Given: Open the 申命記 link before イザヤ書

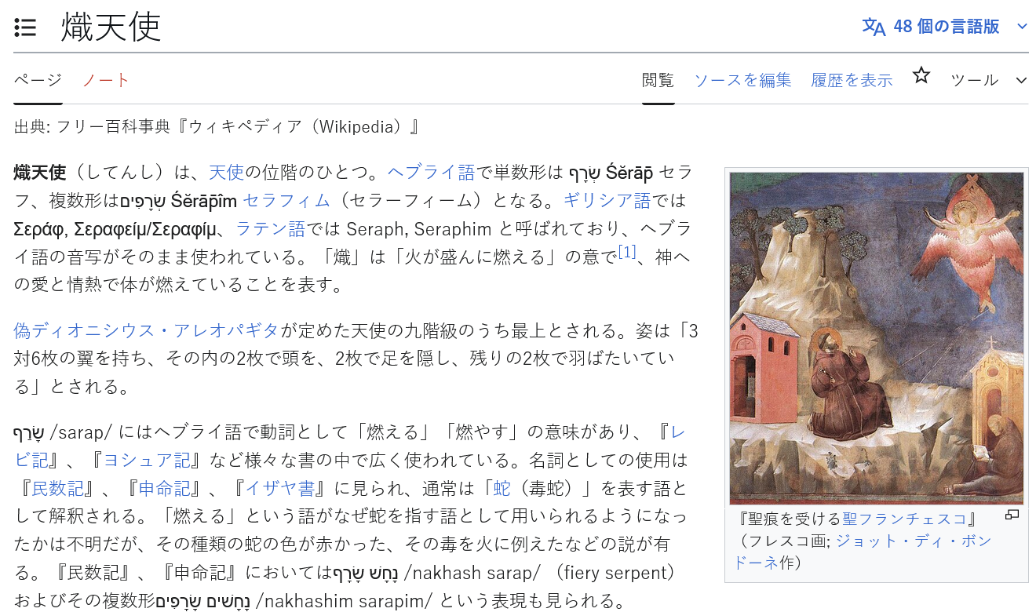Looking at the screenshot, I should 164,488.
